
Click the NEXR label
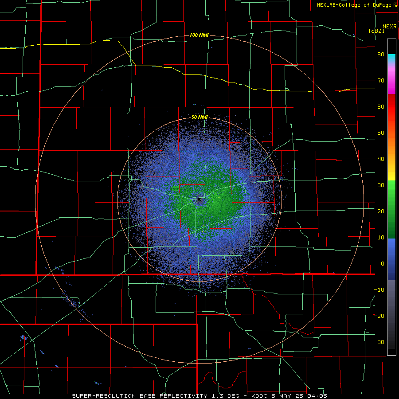click(x=389, y=27)
